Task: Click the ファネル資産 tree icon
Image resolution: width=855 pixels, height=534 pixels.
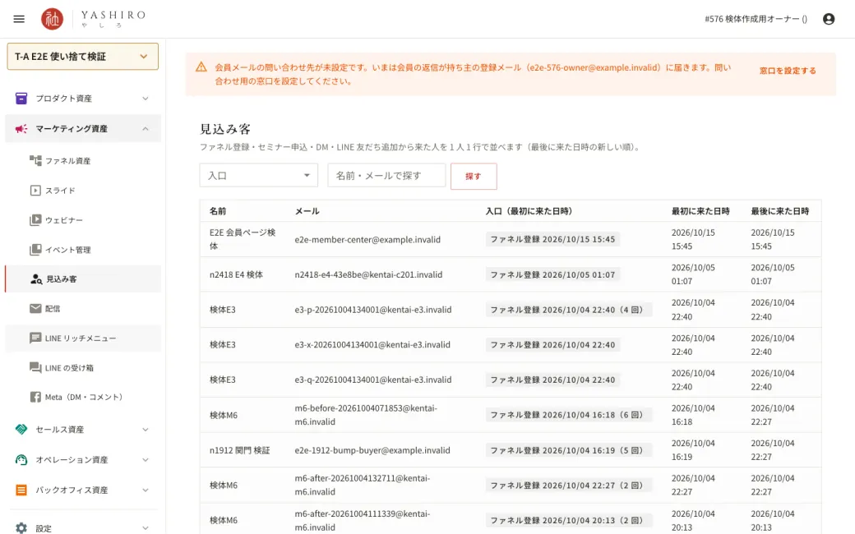Action: 35,160
